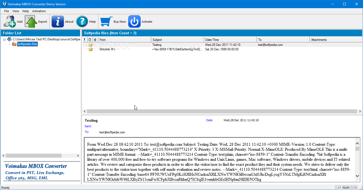
Task: Click the attachment paperclip column header
Action: click(95, 40)
